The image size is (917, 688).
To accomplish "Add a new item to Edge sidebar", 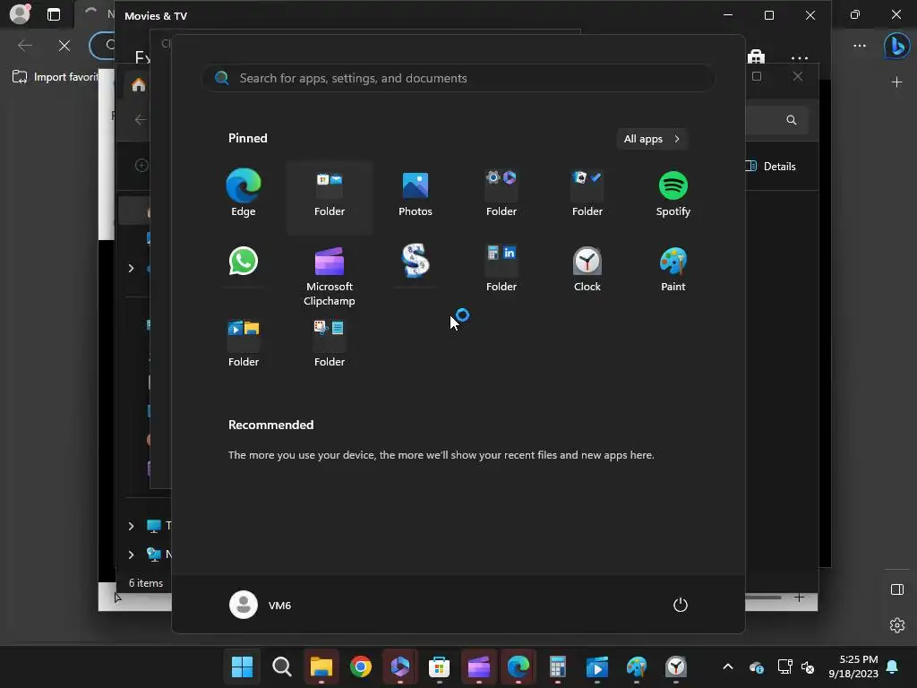I will [896, 82].
